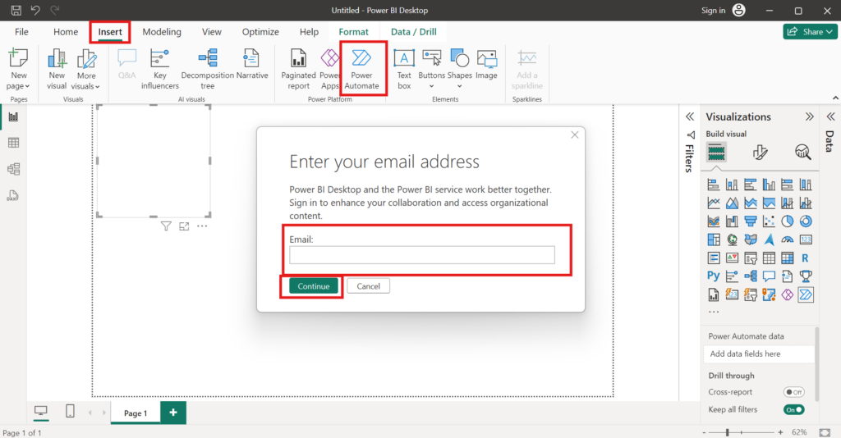Add a Narrative AI visual
The image size is (841, 438).
pos(251,65)
